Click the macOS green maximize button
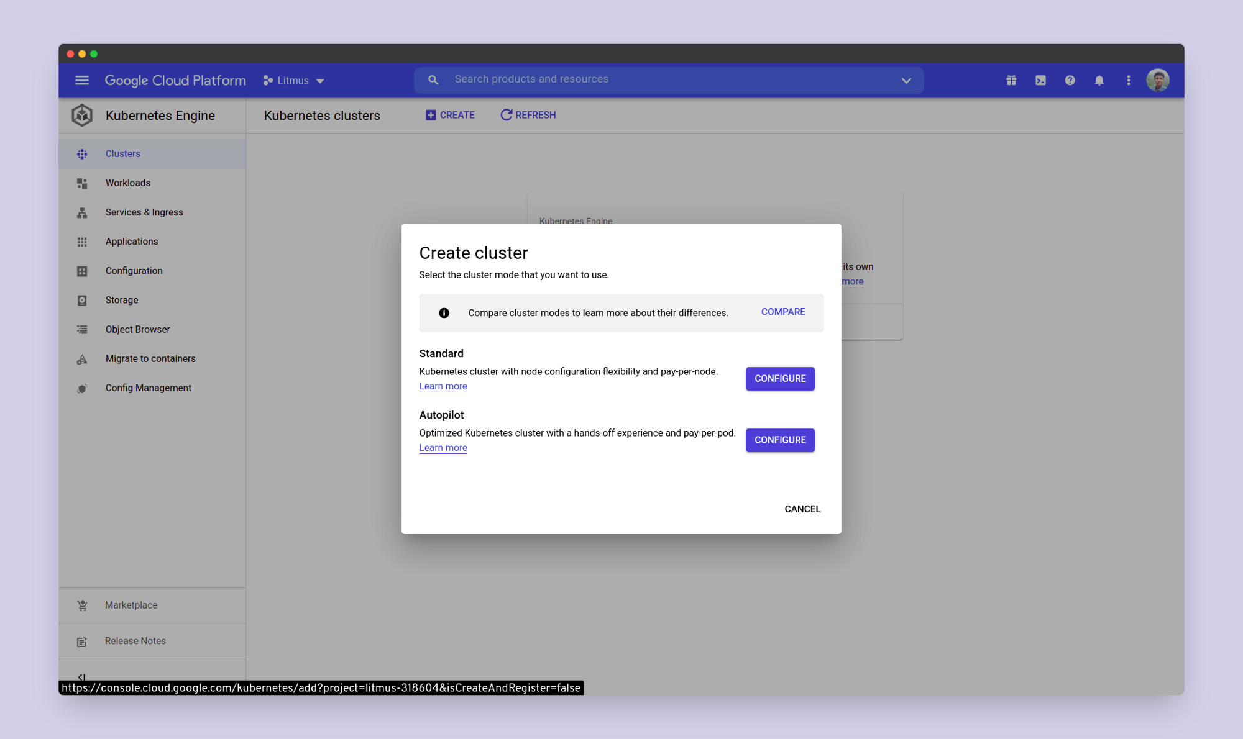This screenshot has width=1243, height=739. (94, 54)
